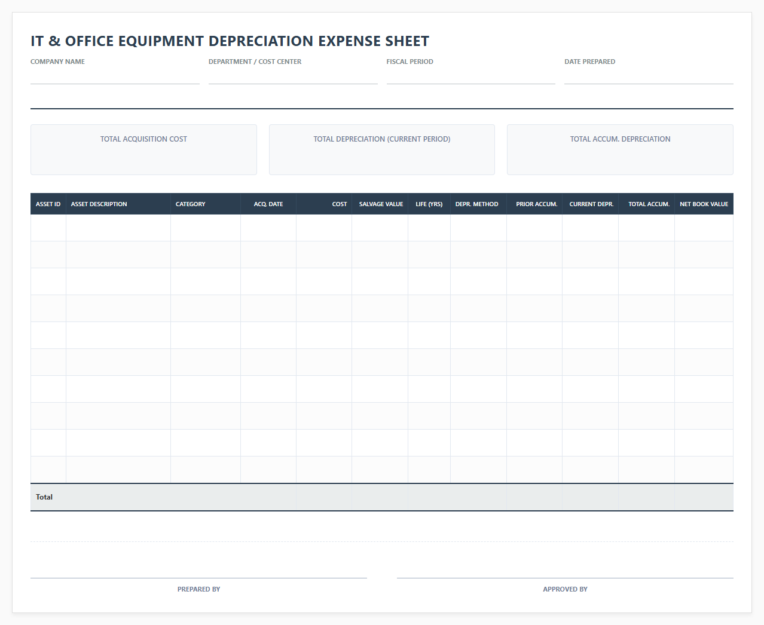
Task: Click the ASSET ID column header
Action: (x=48, y=204)
